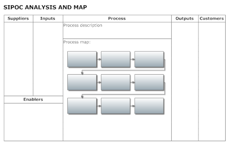The height and width of the screenshot is (144, 228).
Task: Select the last box in bottom process row
Action: [x=149, y=106]
